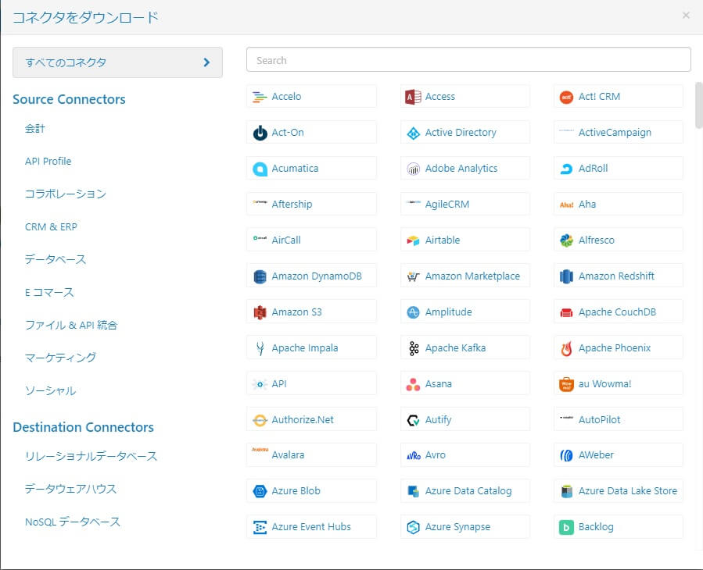Download the Azure Data Catalog connector

point(465,490)
